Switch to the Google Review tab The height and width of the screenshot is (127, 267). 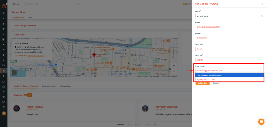[18, 17]
